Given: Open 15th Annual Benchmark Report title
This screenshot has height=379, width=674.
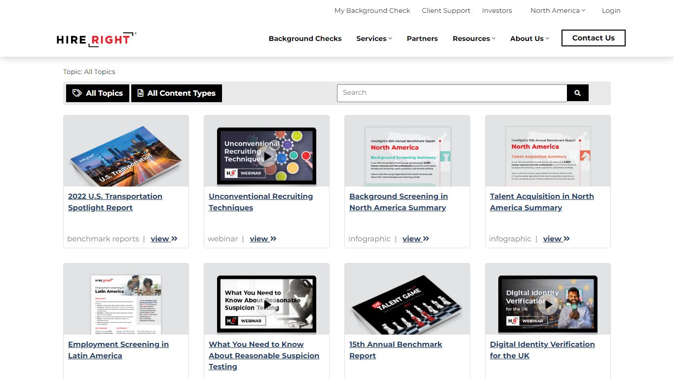Looking at the screenshot, I should coord(396,350).
